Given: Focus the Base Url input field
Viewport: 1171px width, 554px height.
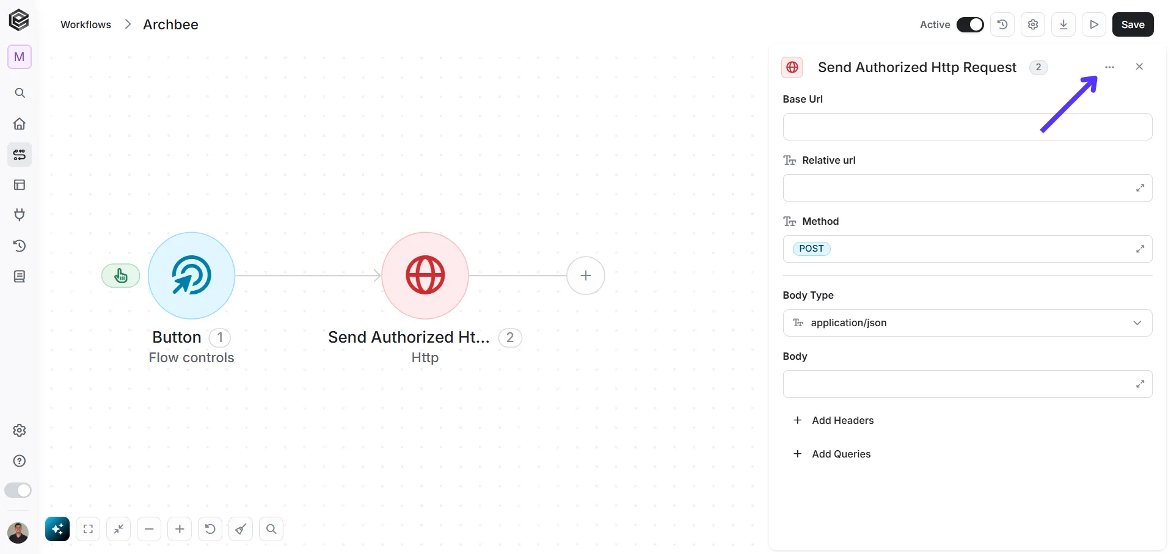Looking at the screenshot, I should click(968, 127).
